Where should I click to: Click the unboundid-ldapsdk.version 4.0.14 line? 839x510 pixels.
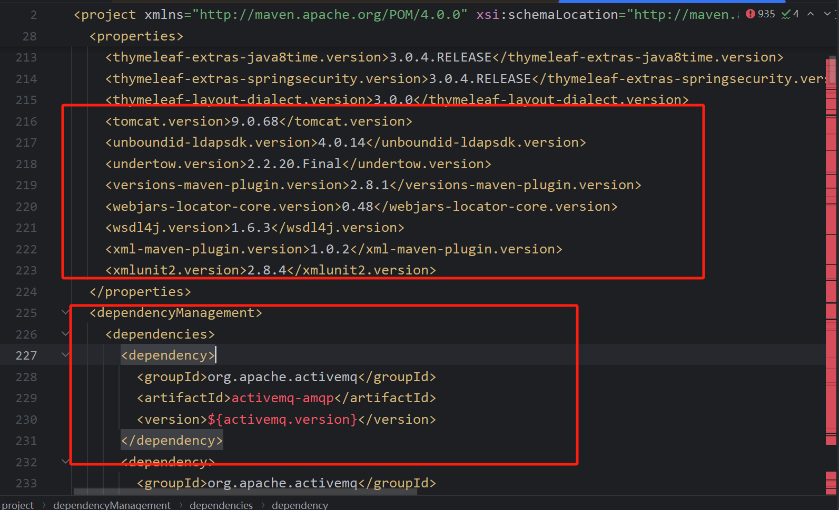tap(346, 142)
